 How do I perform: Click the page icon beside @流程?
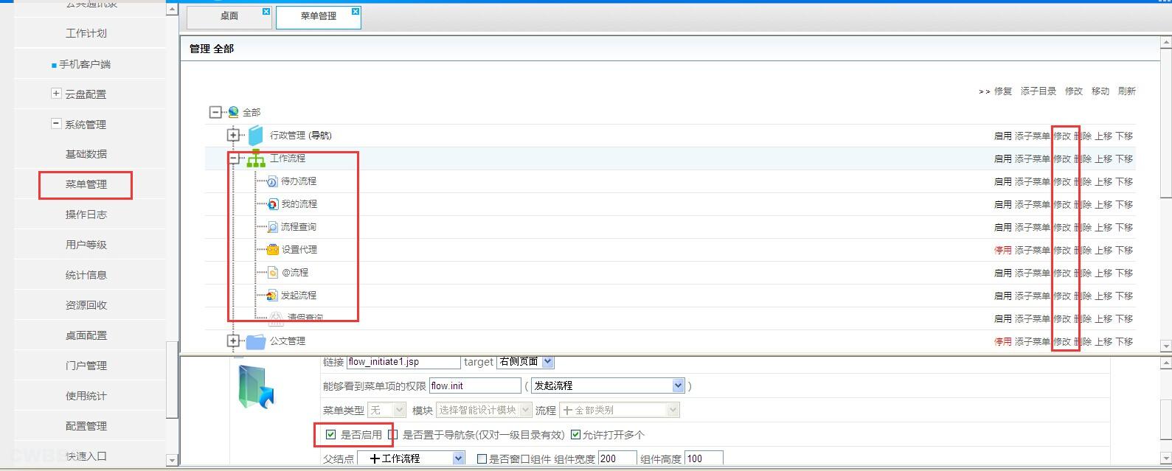[x=272, y=273]
